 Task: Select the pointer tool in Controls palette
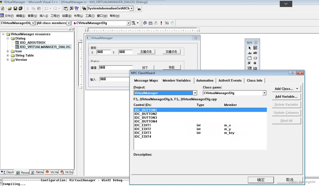pos(250,48)
